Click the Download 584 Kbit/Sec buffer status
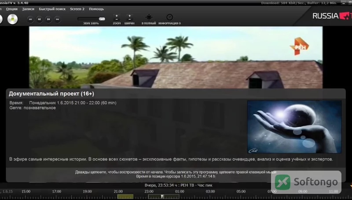The height and width of the screenshot is (200, 352). coord(299,3)
